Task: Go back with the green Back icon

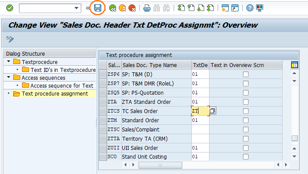Action: point(113,8)
